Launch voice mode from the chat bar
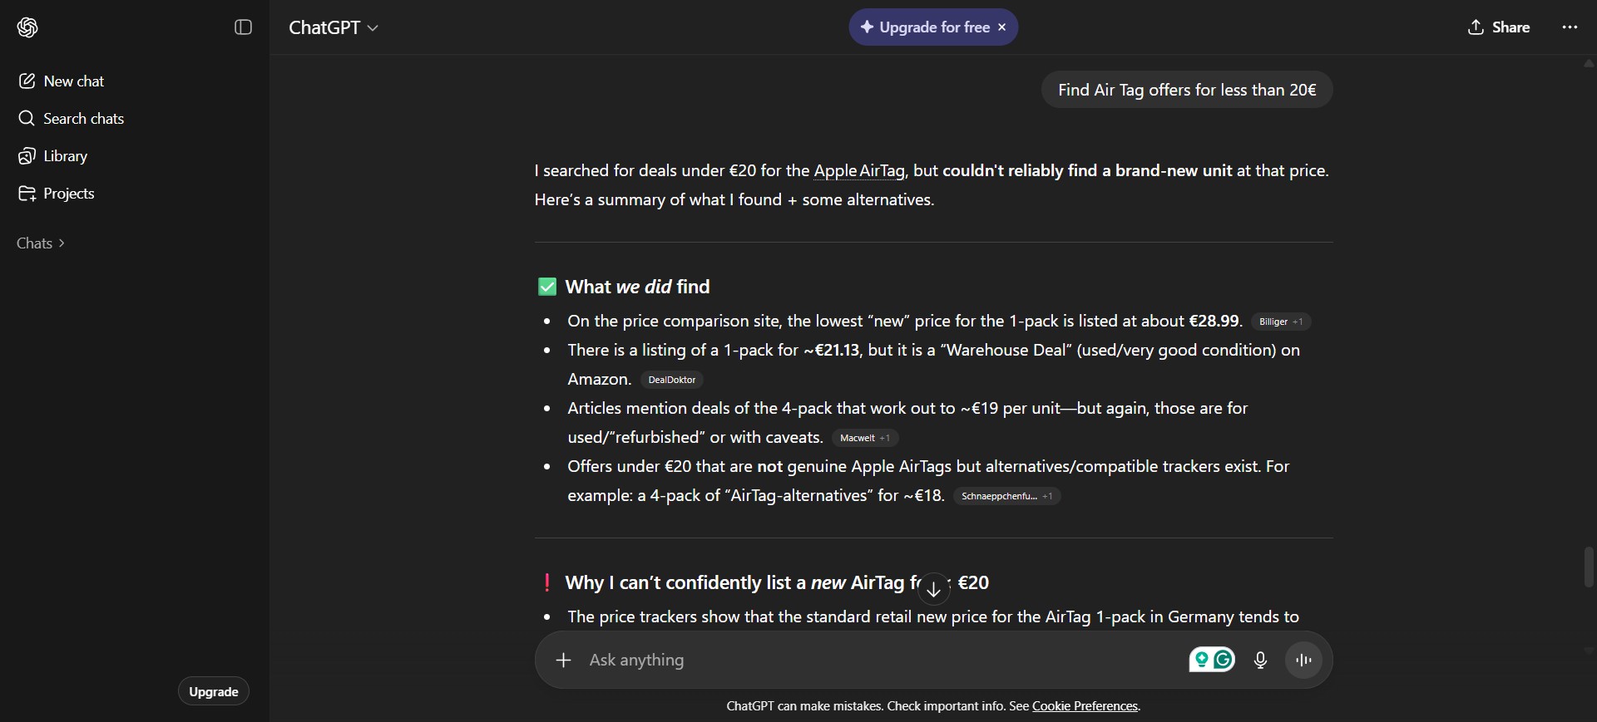Viewport: 1597px width, 722px height. [1303, 661]
